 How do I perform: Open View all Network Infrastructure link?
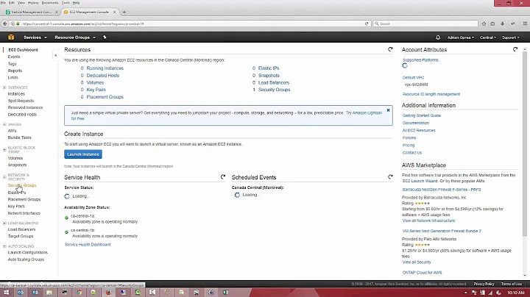[428, 221]
